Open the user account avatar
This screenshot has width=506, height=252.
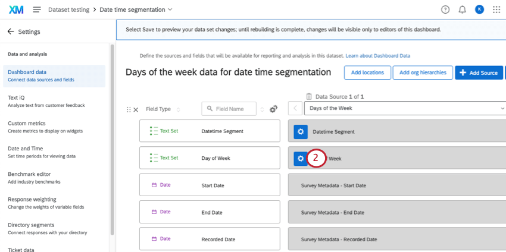[479, 10]
